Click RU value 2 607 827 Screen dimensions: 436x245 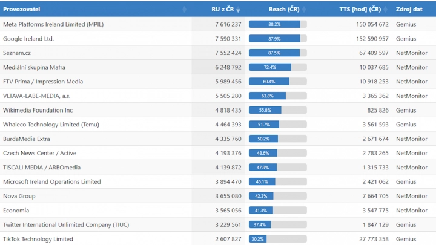pyautogui.click(x=228, y=239)
